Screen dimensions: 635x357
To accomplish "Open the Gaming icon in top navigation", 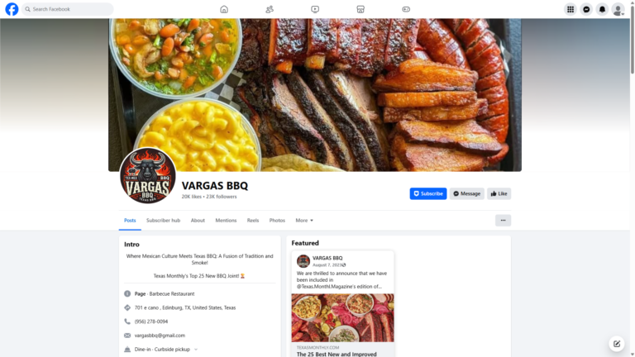I will [406, 9].
